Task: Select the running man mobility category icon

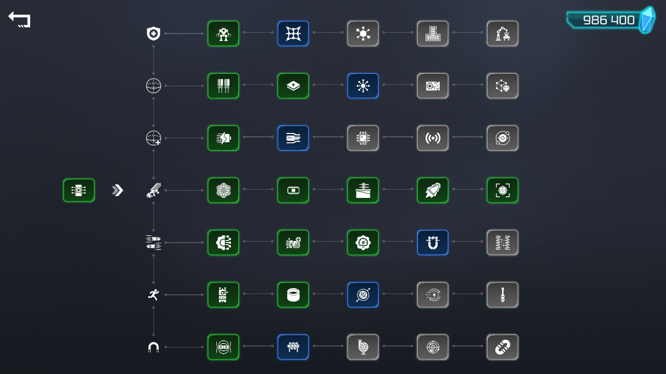Action: click(x=153, y=295)
